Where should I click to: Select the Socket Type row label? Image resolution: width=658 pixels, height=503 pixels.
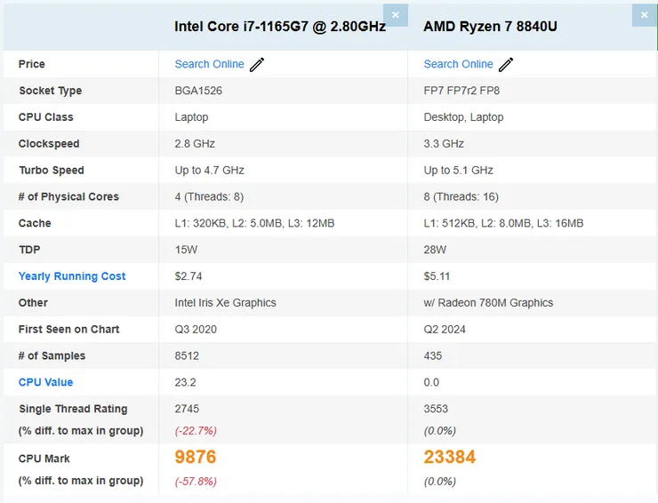(x=51, y=91)
